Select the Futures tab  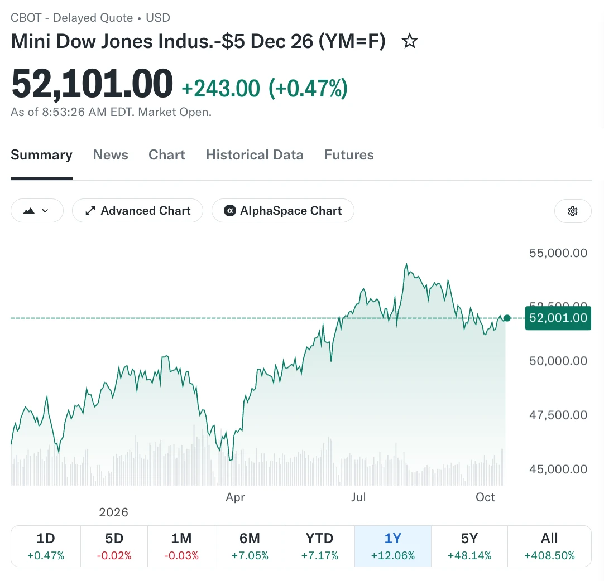349,154
